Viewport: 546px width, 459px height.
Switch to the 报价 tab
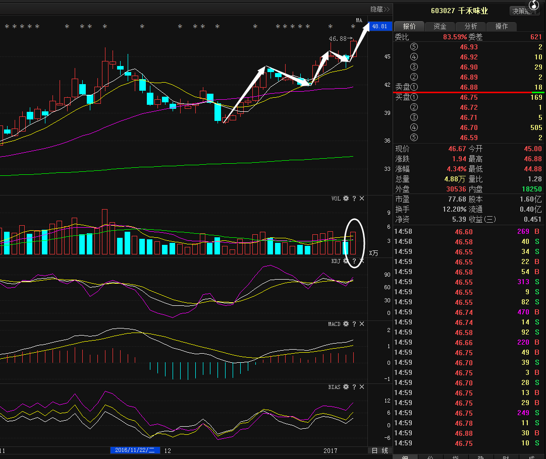[409, 26]
